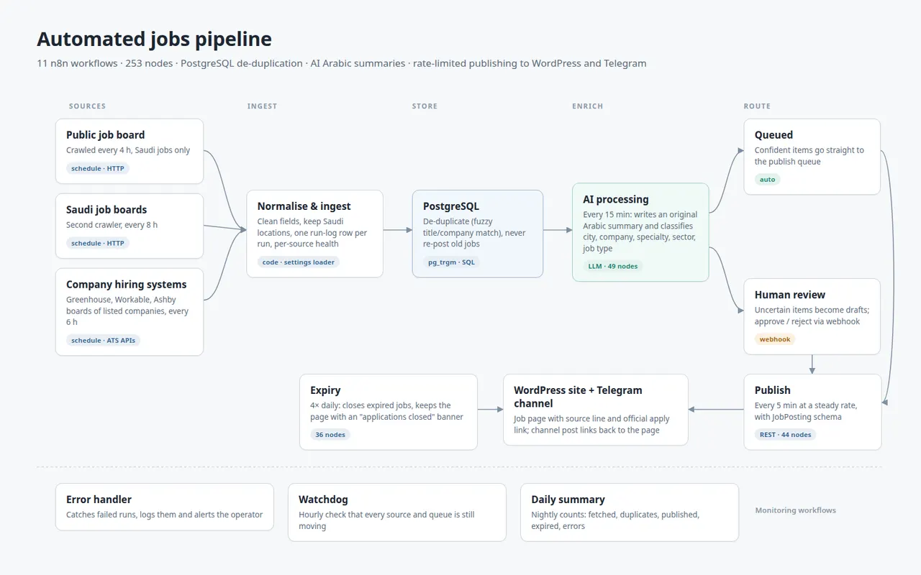Click the "code · settings loader" tag
The width and height of the screenshot is (921, 575).
click(299, 262)
